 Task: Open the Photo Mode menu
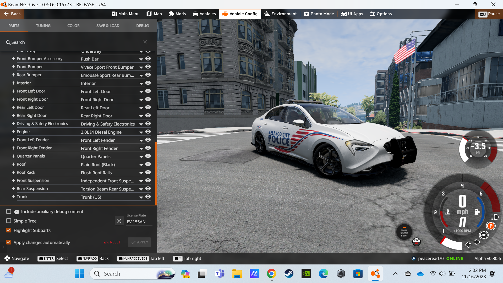[x=319, y=14]
